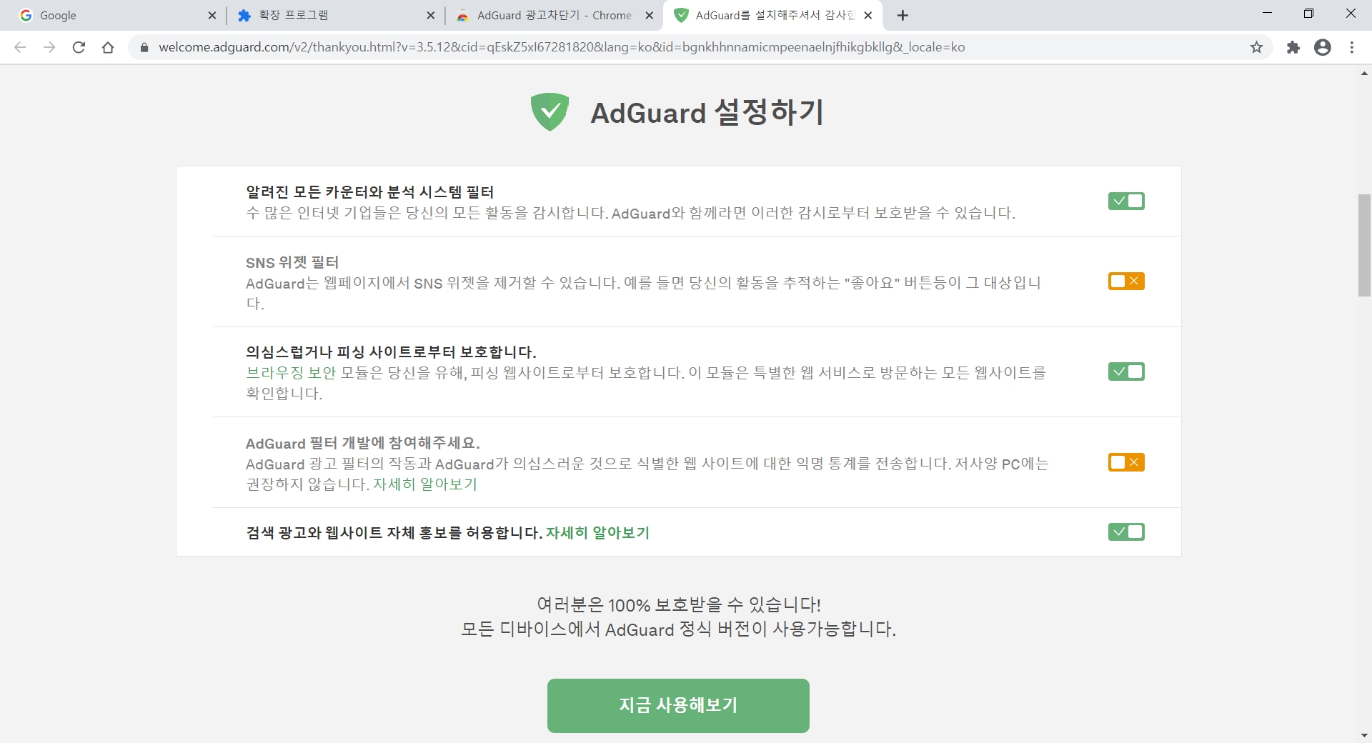This screenshot has height=743, width=1372.
Task: Open the Chrome profile avatar menu
Action: 1323,47
